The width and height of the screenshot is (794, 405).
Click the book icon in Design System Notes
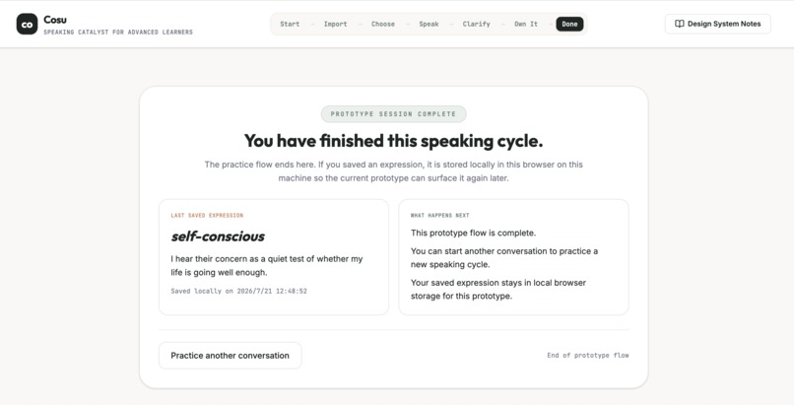click(x=680, y=24)
